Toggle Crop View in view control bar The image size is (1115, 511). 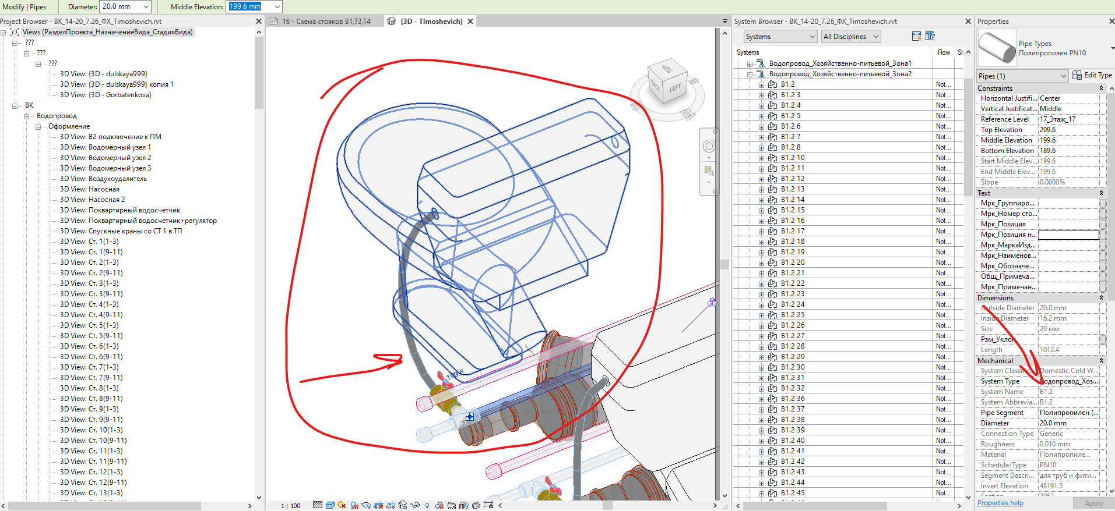tap(378, 505)
